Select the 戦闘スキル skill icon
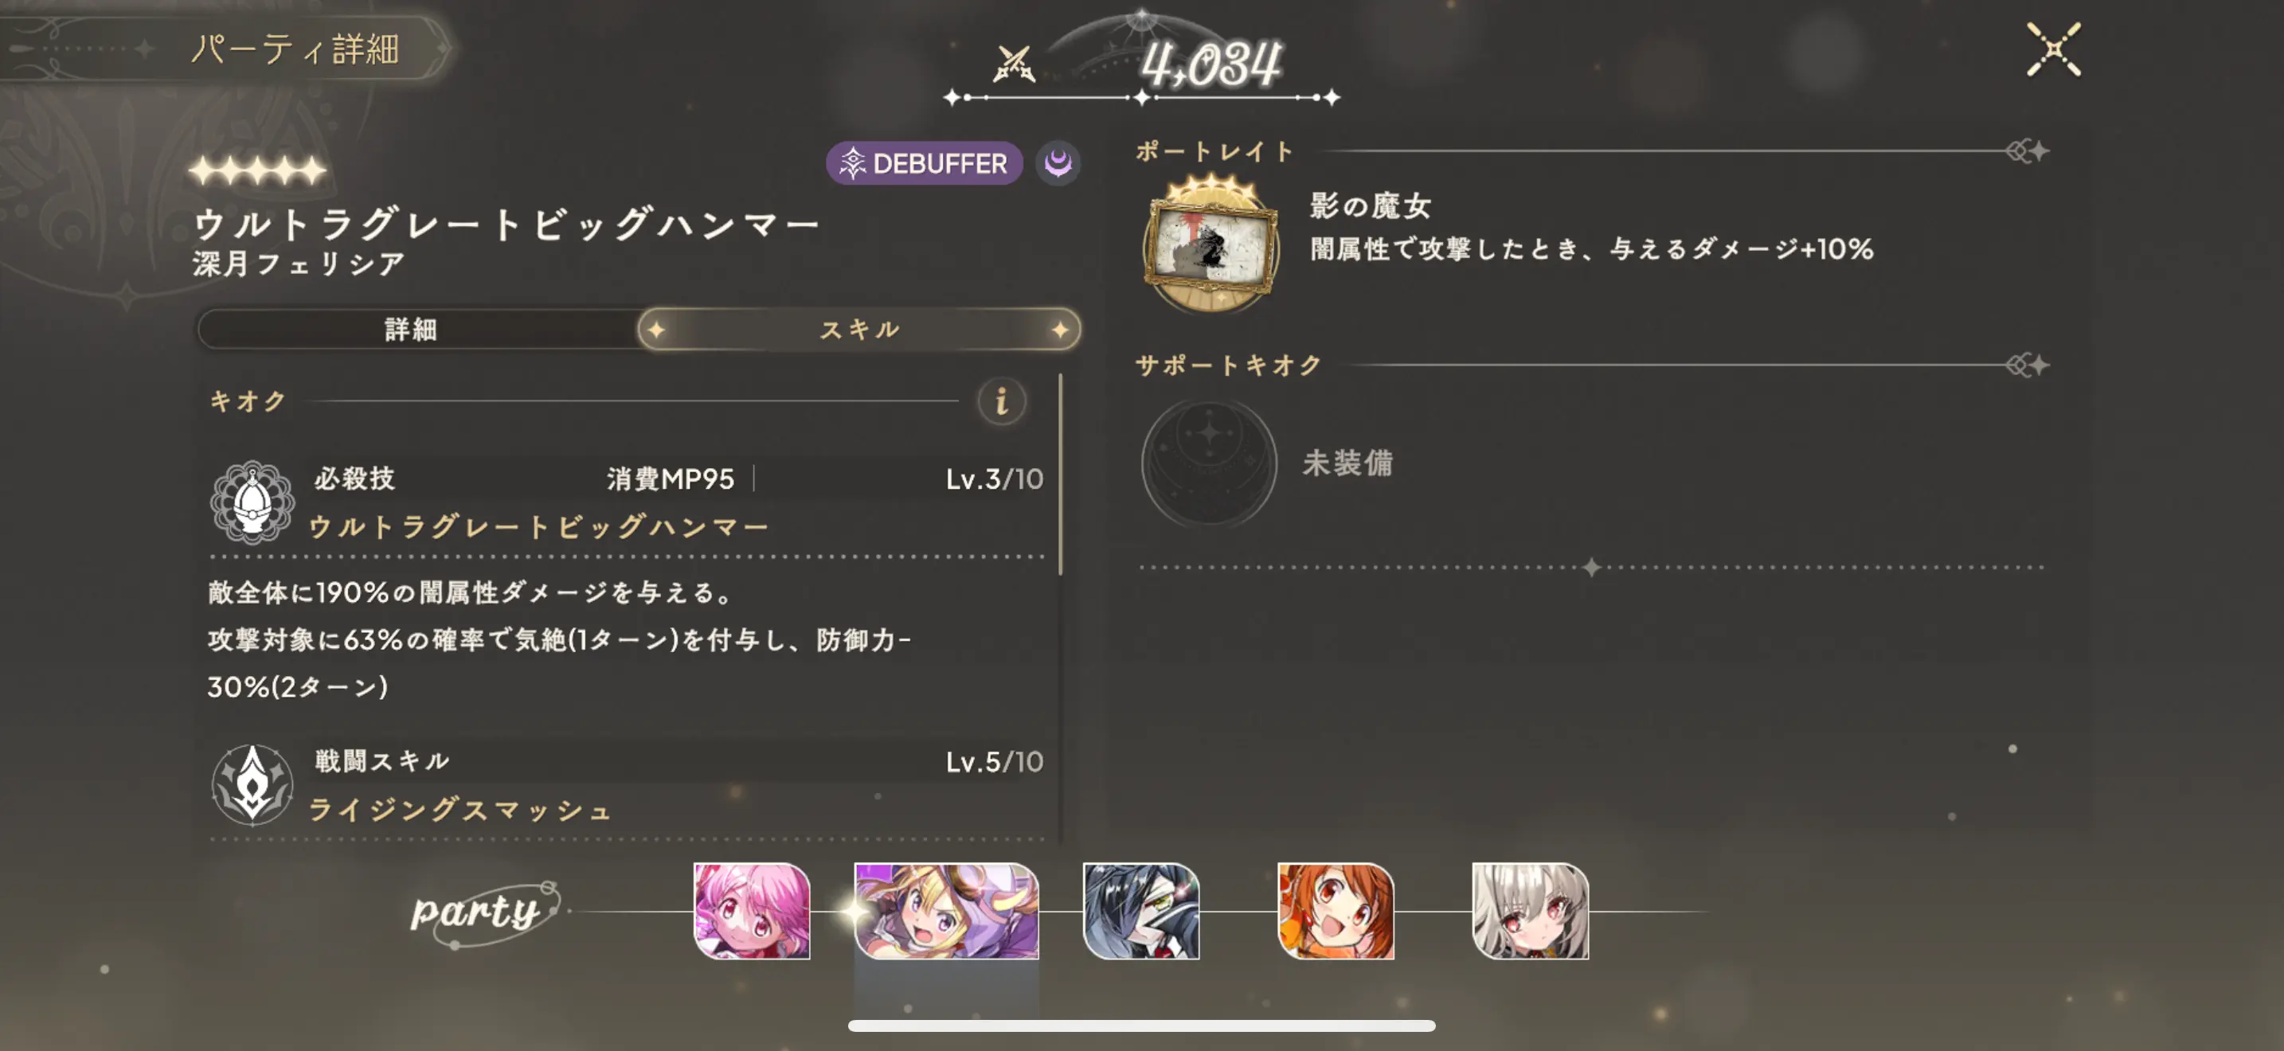Screen dimensions: 2284x1051 (252, 784)
